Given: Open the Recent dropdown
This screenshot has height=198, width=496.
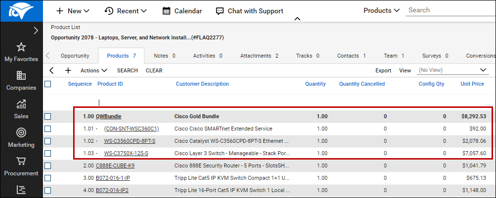Looking at the screenshot, I should [x=125, y=11].
